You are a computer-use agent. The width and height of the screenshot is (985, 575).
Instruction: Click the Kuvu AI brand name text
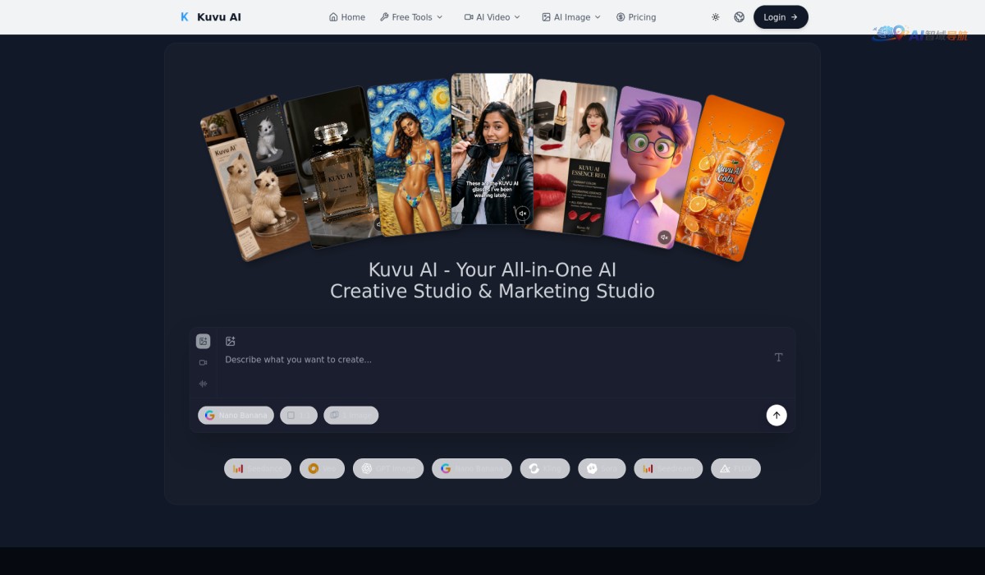[x=219, y=16]
